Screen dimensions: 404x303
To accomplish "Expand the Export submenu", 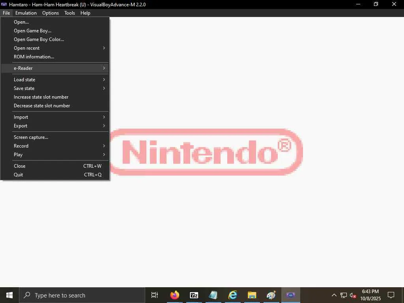I will (x=55, y=126).
